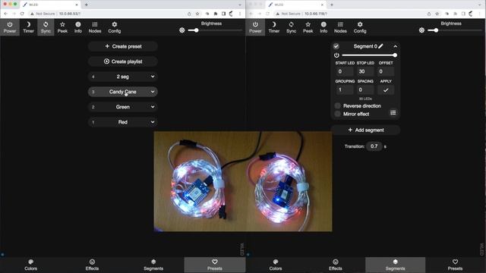Image resolution: width=486 pixels, height=273 pixels.
Task: Click the Stop LED input field
Action: tap(365, 71)
